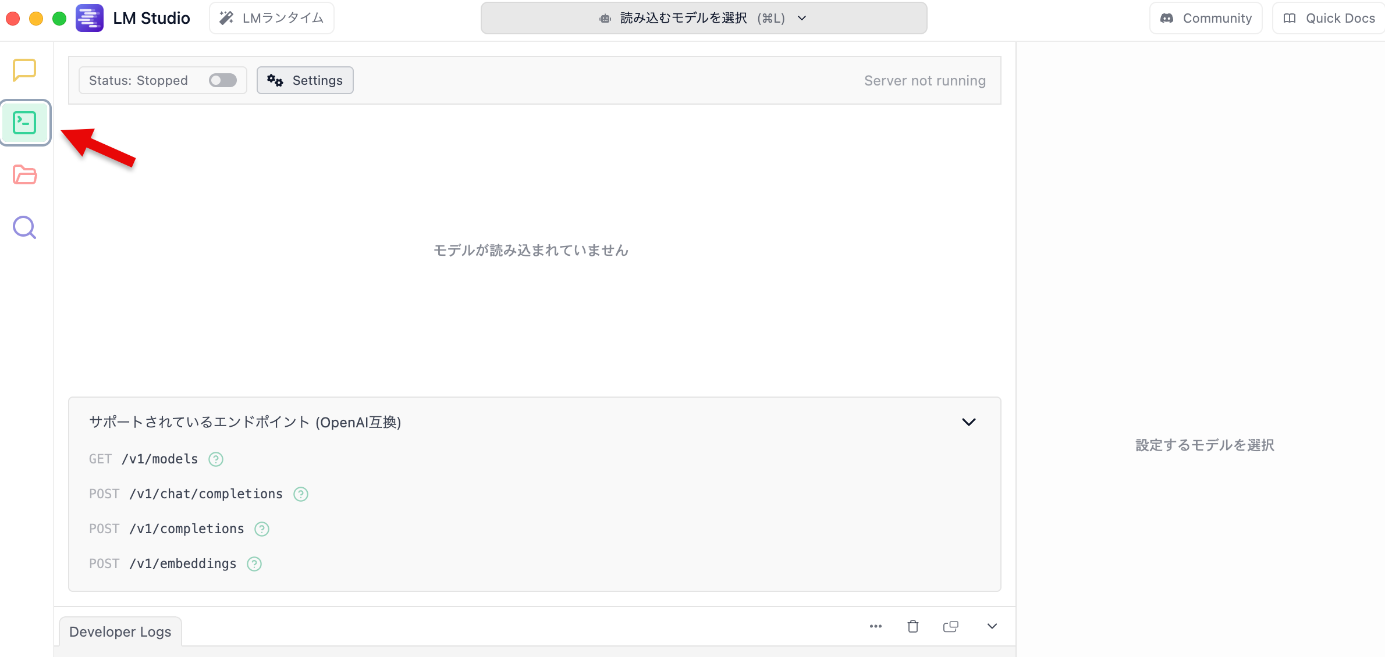Open the Chat speech-bubble sidebar icon
1385x657 pixels.
[x=24, y=70]
